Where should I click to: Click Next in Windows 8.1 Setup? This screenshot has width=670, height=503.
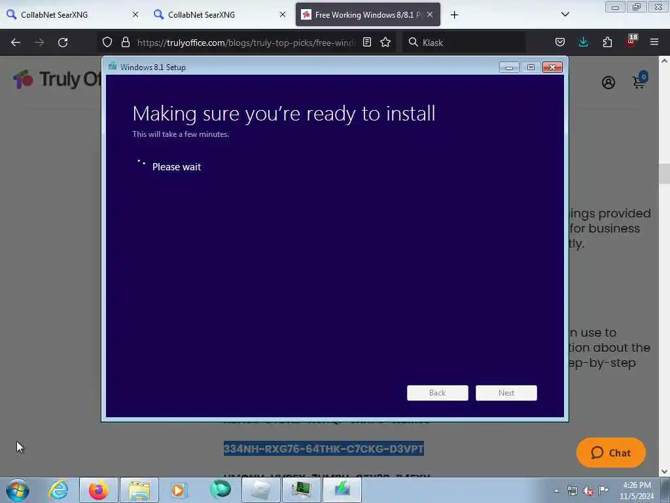click(506, 393)
